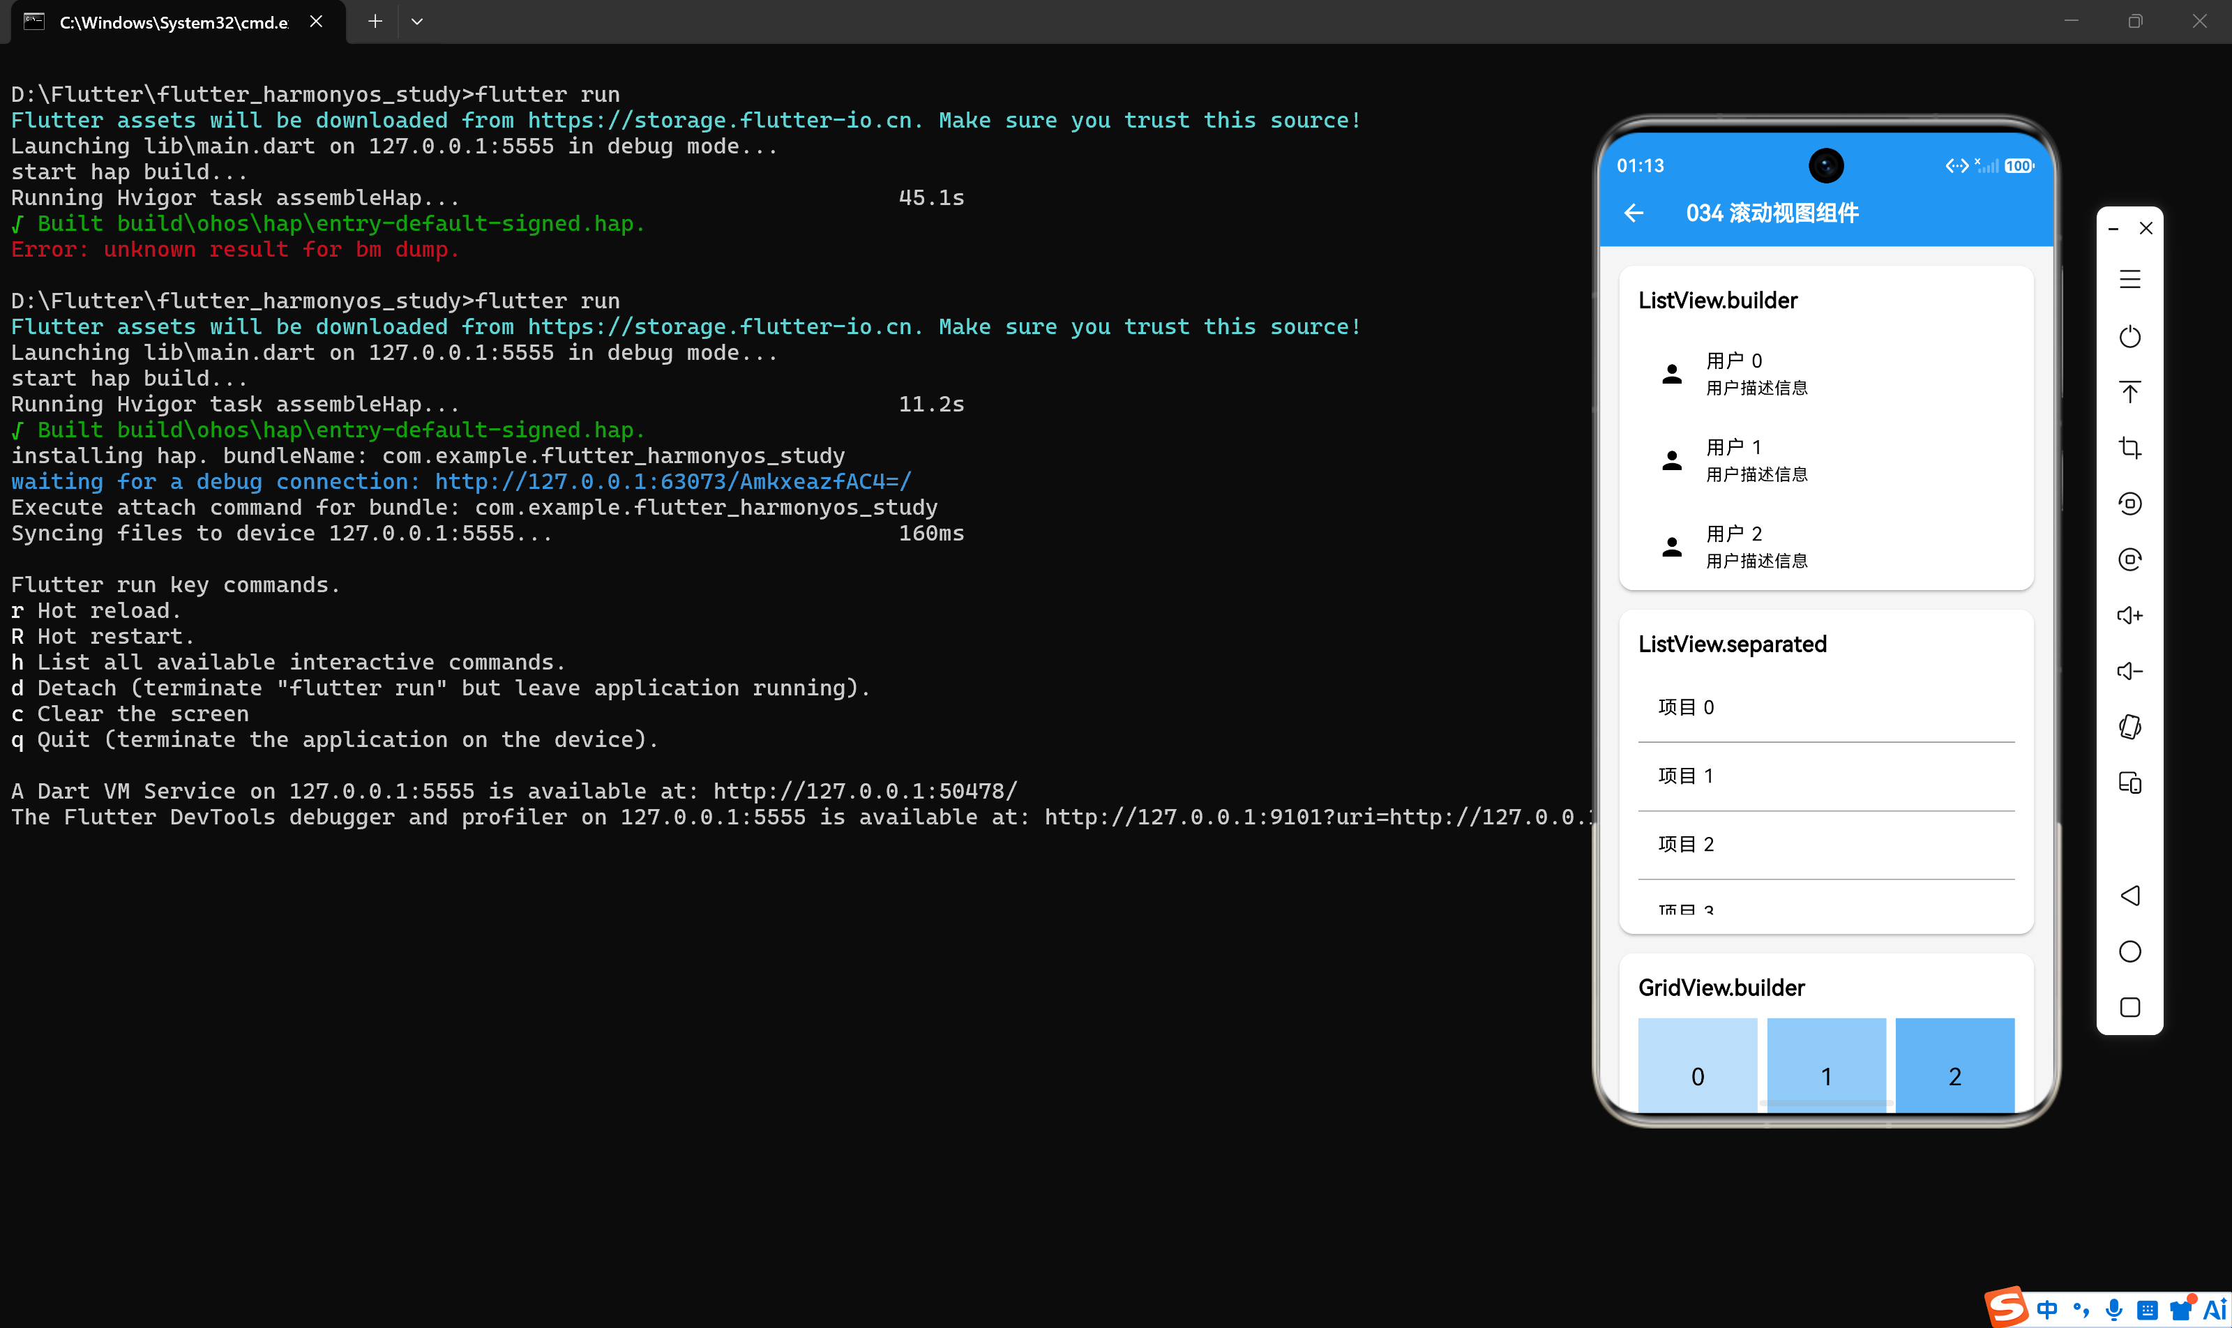
Task: Toggle Chinese/English mode (中) in IME bar
Action: click(x=2048, y=1310)
